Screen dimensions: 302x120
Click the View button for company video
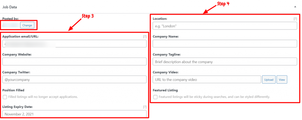click(282, 80)
